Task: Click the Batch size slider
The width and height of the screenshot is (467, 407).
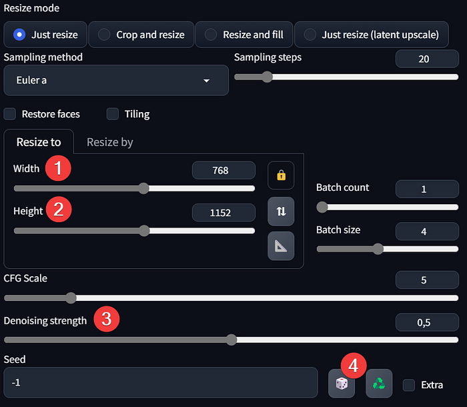Action: click(x=388, y=249)
